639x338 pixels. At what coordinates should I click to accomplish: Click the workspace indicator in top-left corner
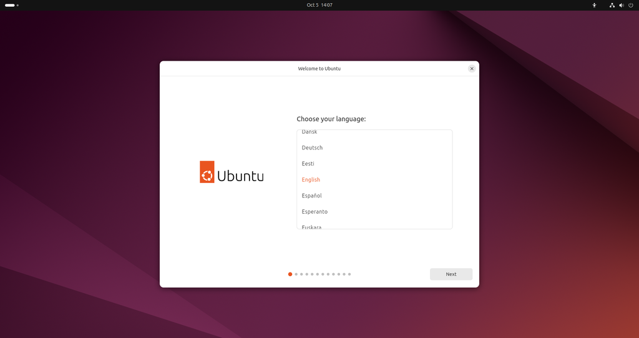click(x=11, y=5)
